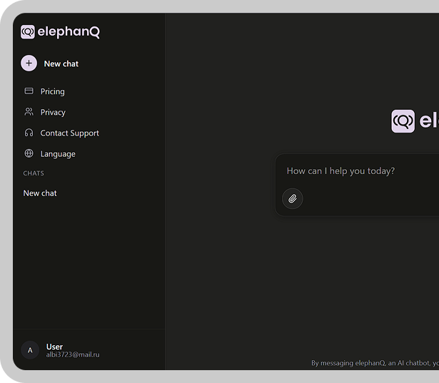
Task: Click the plus icon for New chat
Action: (x=29, y=63)
